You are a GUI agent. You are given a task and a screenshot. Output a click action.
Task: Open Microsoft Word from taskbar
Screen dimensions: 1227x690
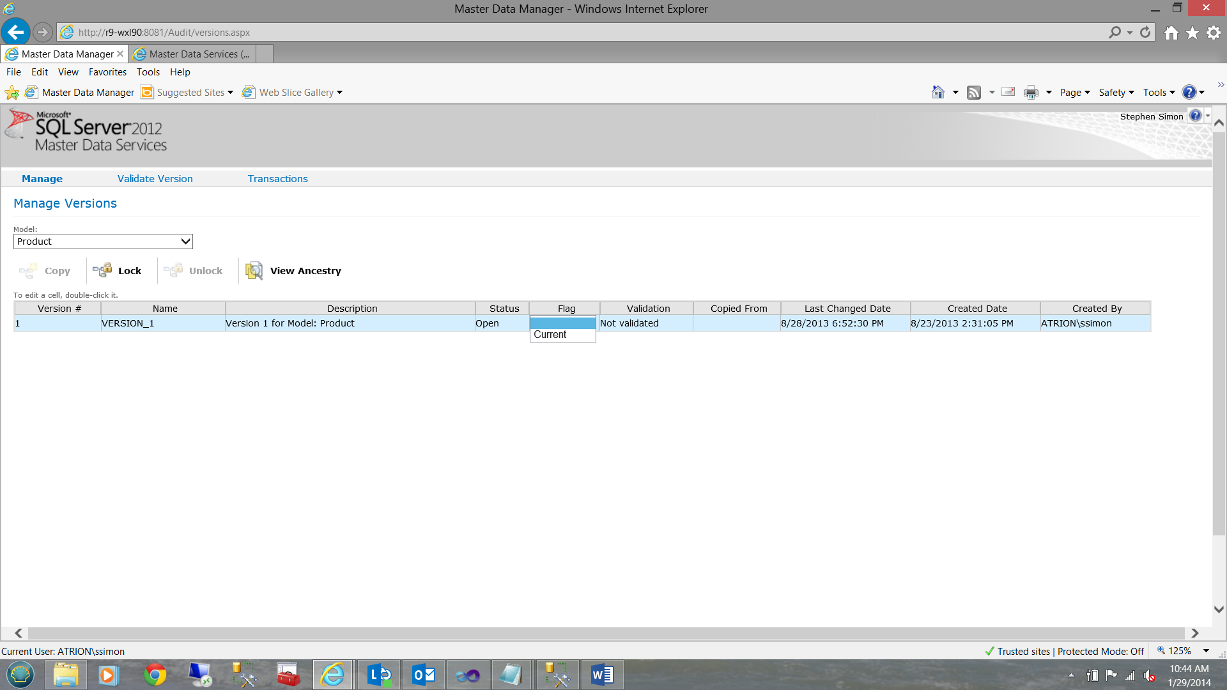click(x=601, y=675)
